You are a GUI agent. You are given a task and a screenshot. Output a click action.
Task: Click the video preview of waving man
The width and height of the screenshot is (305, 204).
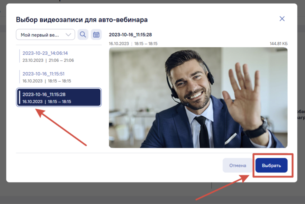(x=198, y=97)
